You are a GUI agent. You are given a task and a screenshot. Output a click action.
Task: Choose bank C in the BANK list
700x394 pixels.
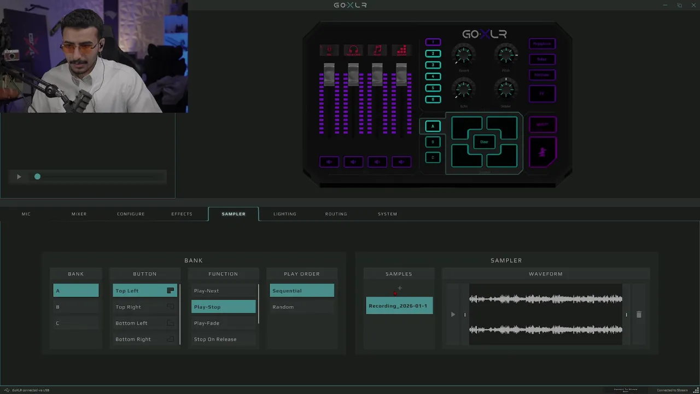pyautogui.click(x=76, y=323)
